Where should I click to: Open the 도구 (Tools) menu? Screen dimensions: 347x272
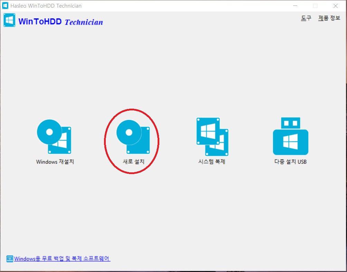click(306, 18)
